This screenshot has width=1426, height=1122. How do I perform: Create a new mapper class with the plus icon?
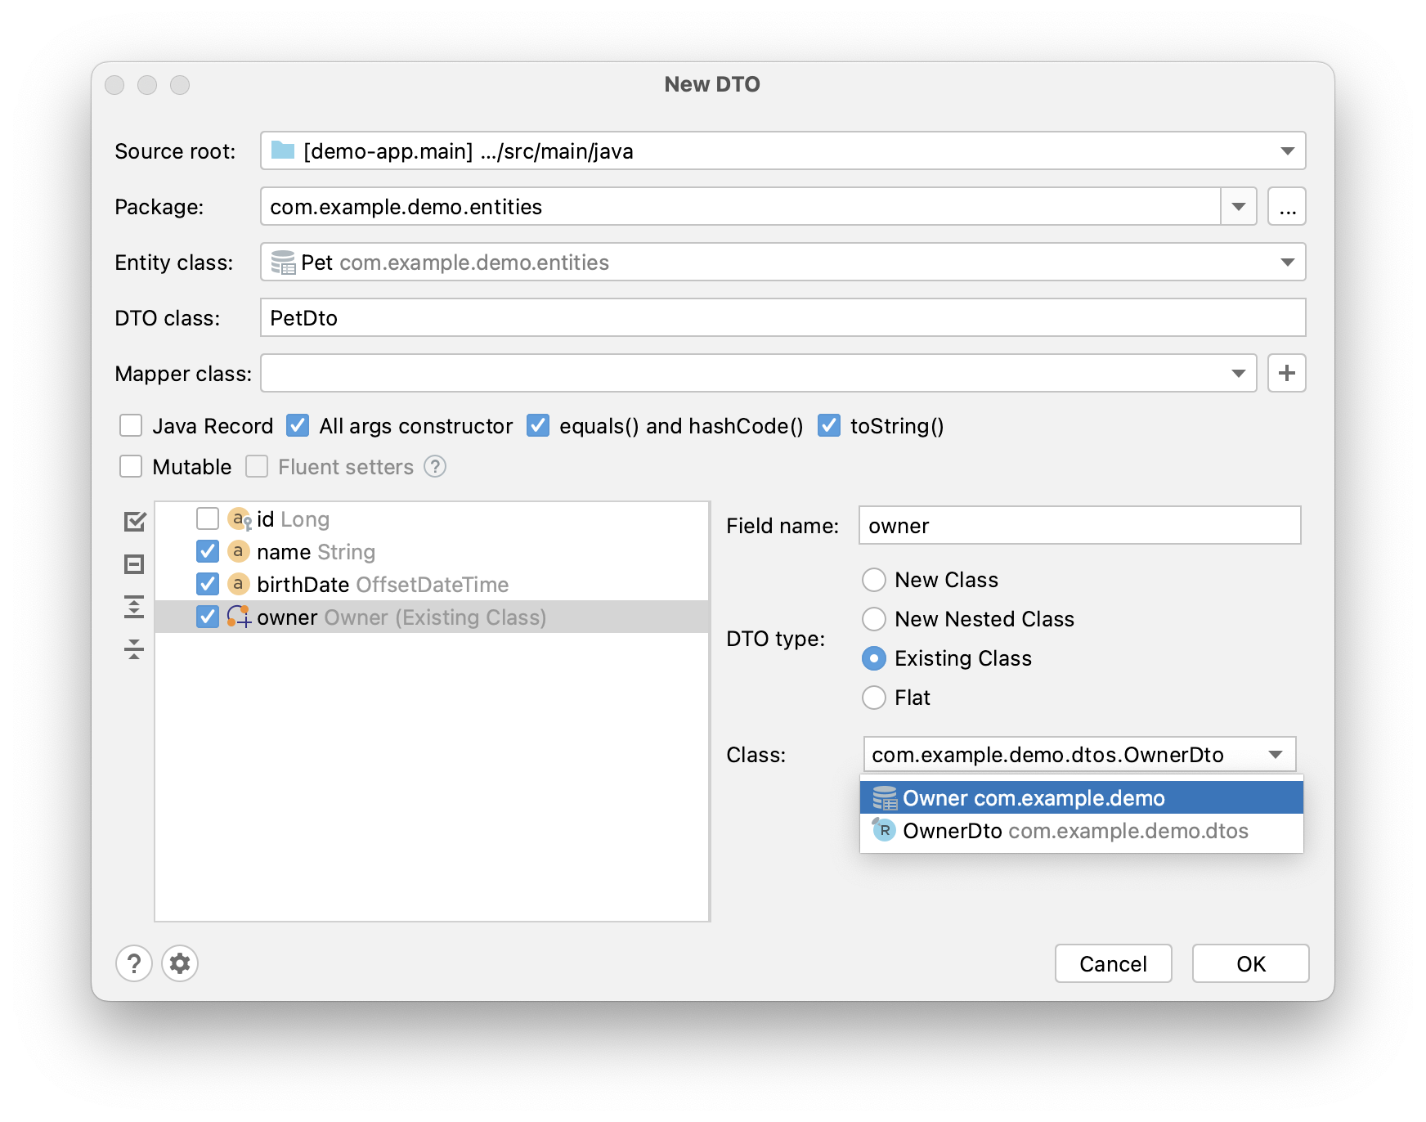point(1286,373)
